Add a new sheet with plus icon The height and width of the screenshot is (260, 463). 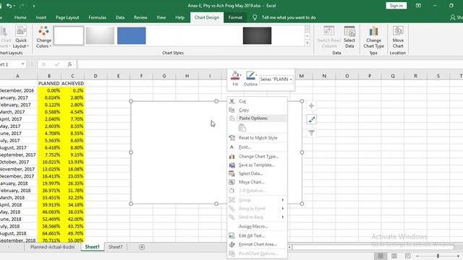point(142,247)
